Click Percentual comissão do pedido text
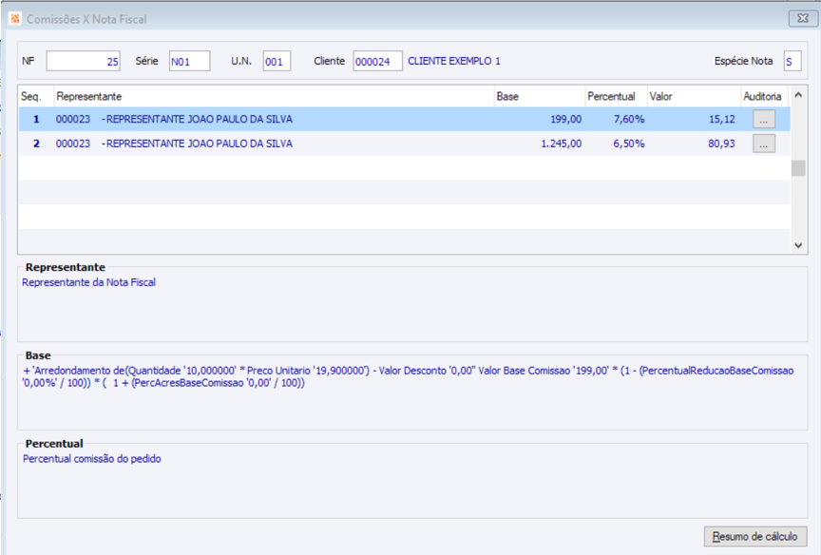The image size is (821, 555). [x=91, y=459]
